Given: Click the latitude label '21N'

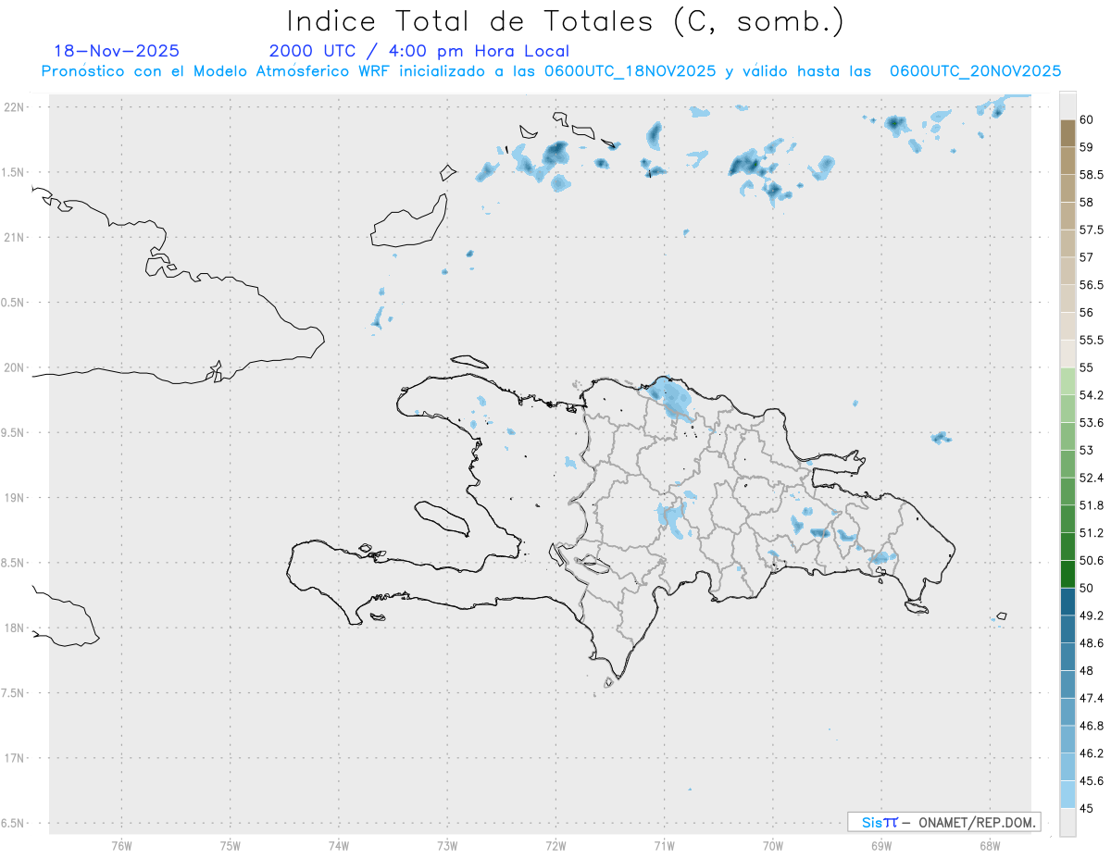Looking at the screenshot, I should 16,237.
